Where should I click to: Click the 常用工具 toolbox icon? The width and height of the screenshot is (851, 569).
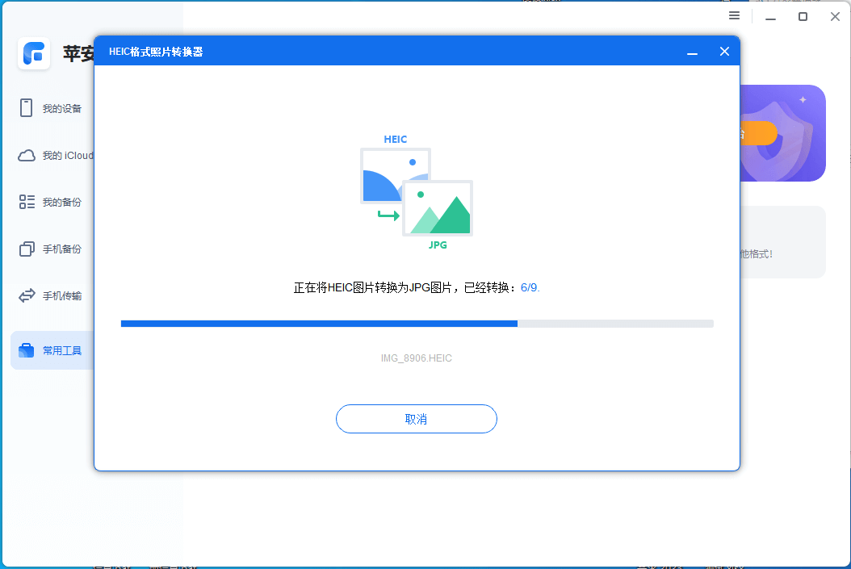click(x=24, y=349)
